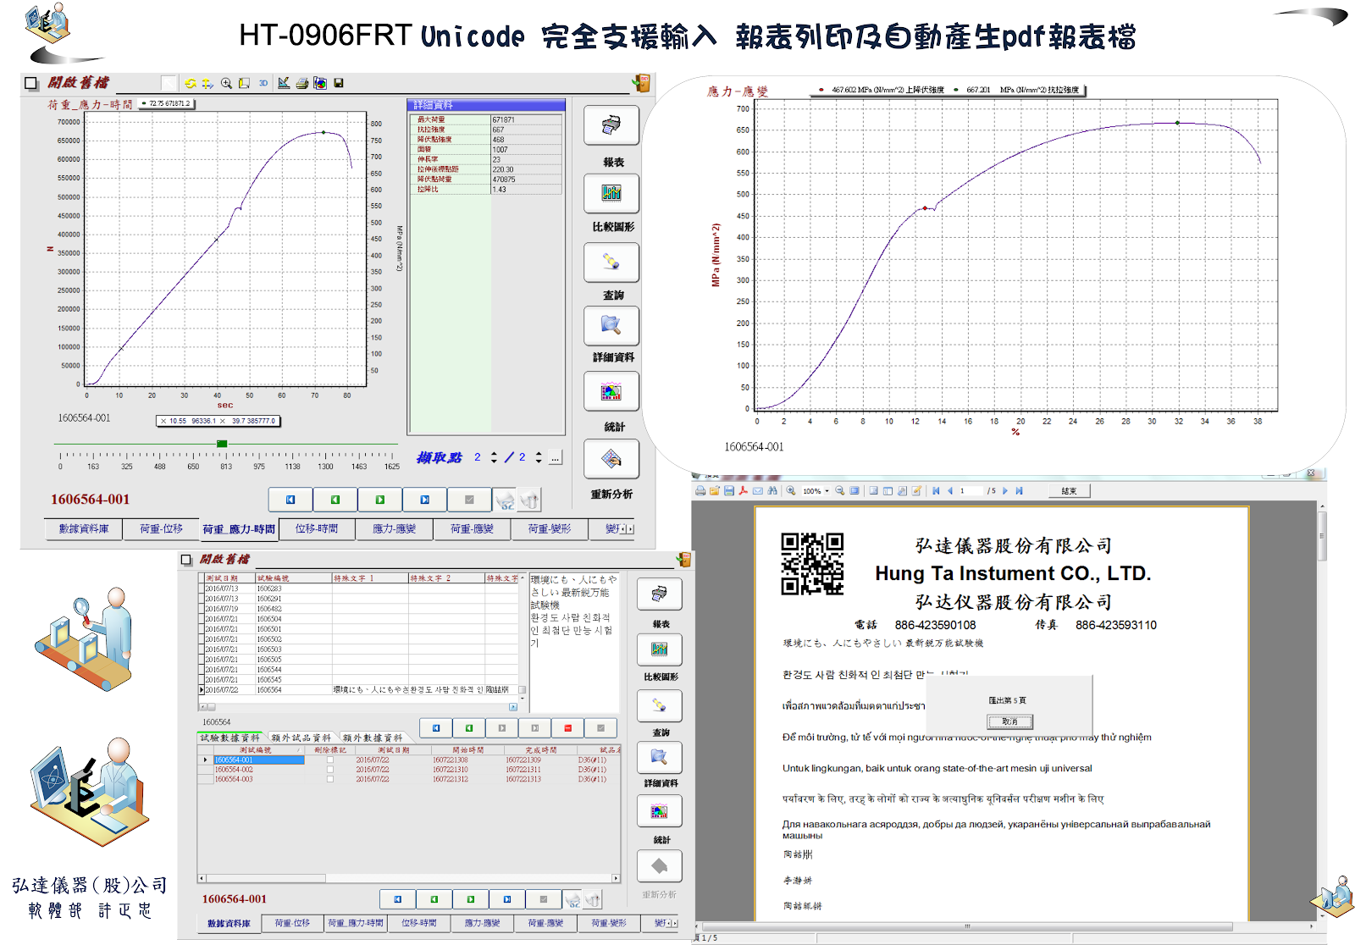Click the save icon in preview toolbar
1355x945 pixels.
point(728,491)
